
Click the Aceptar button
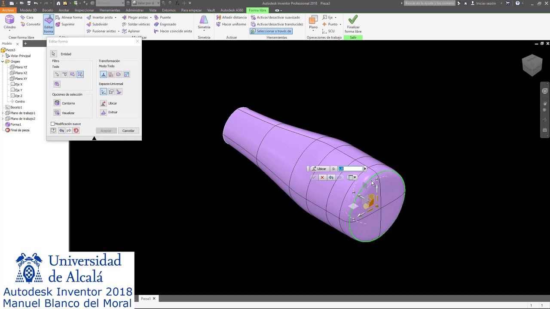tap(106, 130)
